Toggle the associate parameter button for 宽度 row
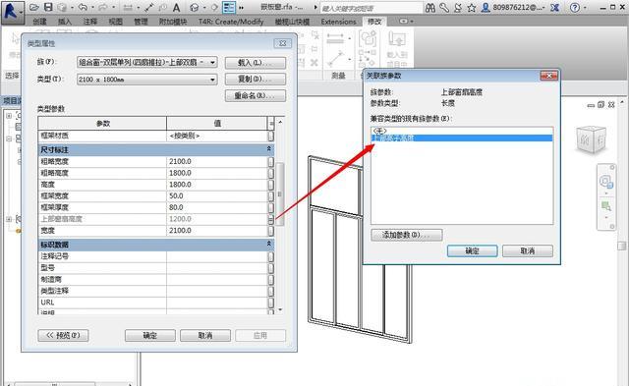 [271, 231]
